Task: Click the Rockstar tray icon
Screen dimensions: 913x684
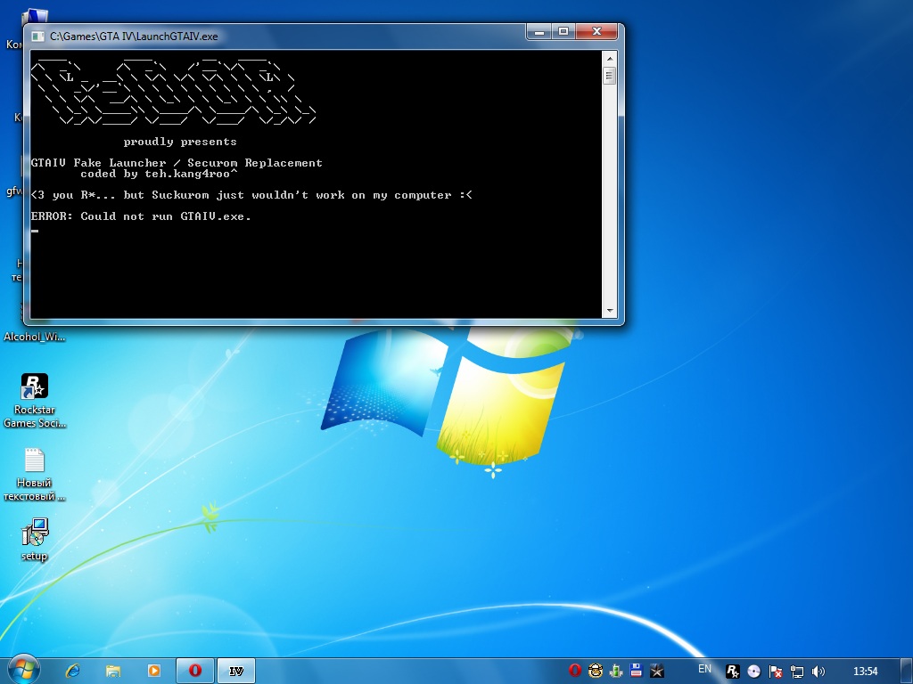Action: 733,672
